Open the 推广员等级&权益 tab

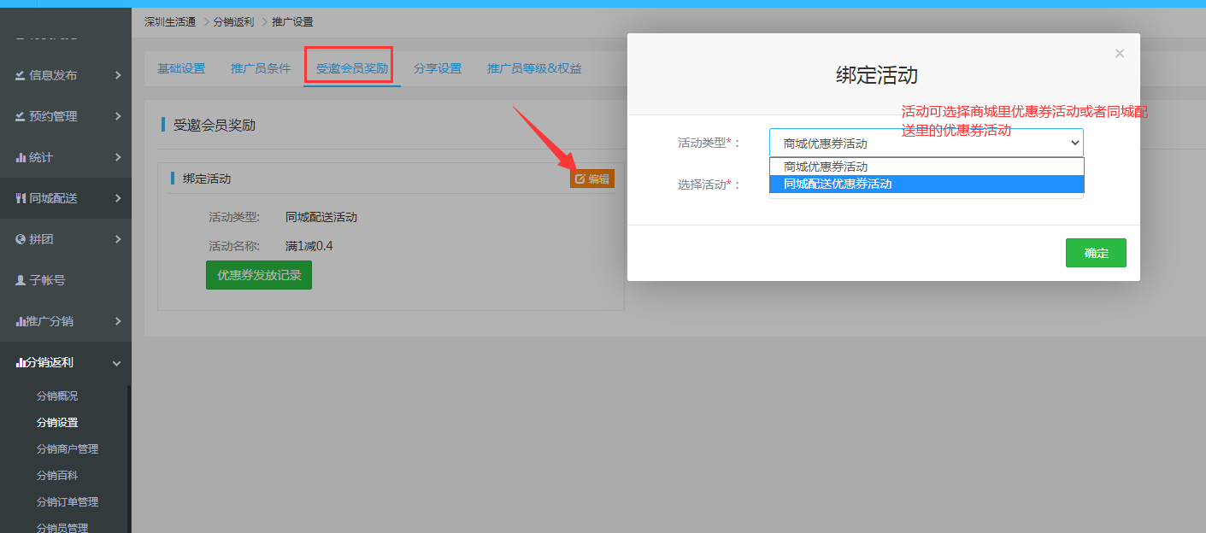[x=534, y=69]
